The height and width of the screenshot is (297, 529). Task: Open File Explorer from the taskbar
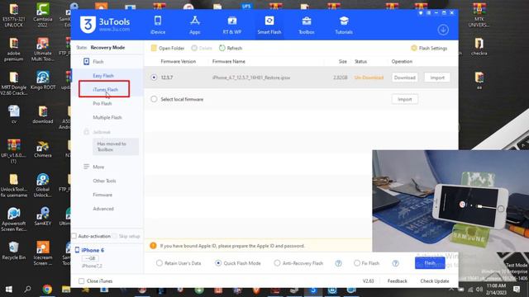coord(66,290)
